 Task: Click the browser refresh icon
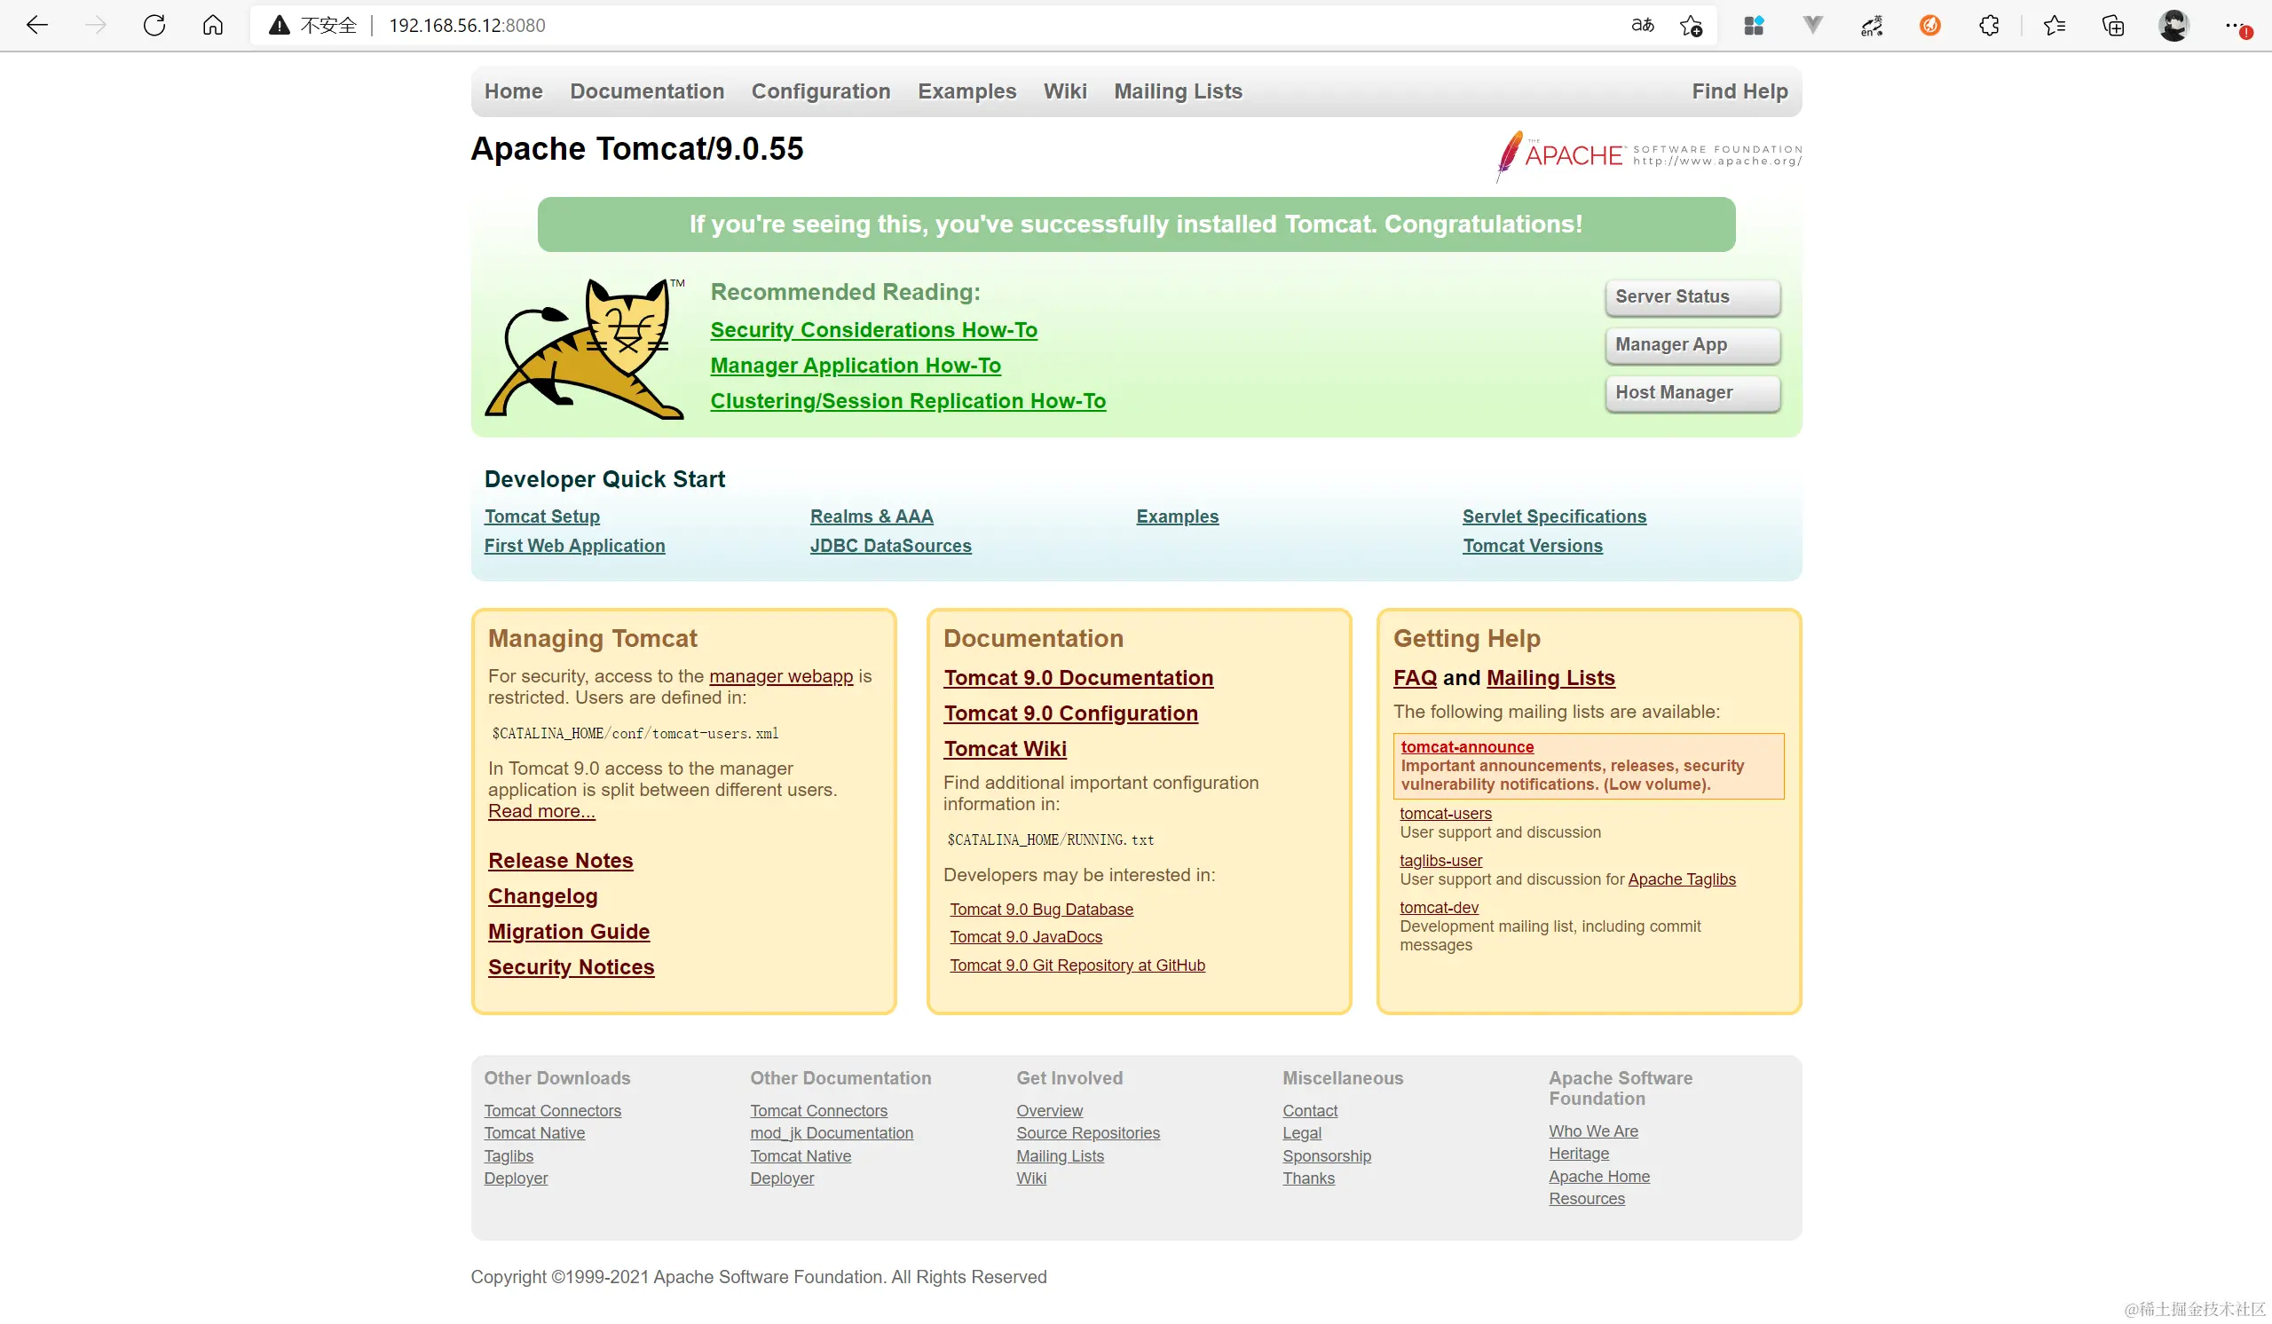coord(154,25)
